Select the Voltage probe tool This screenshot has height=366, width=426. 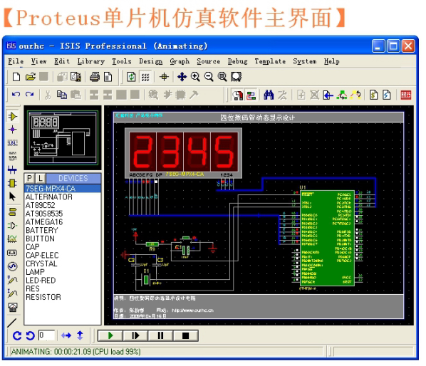[13, 280]
